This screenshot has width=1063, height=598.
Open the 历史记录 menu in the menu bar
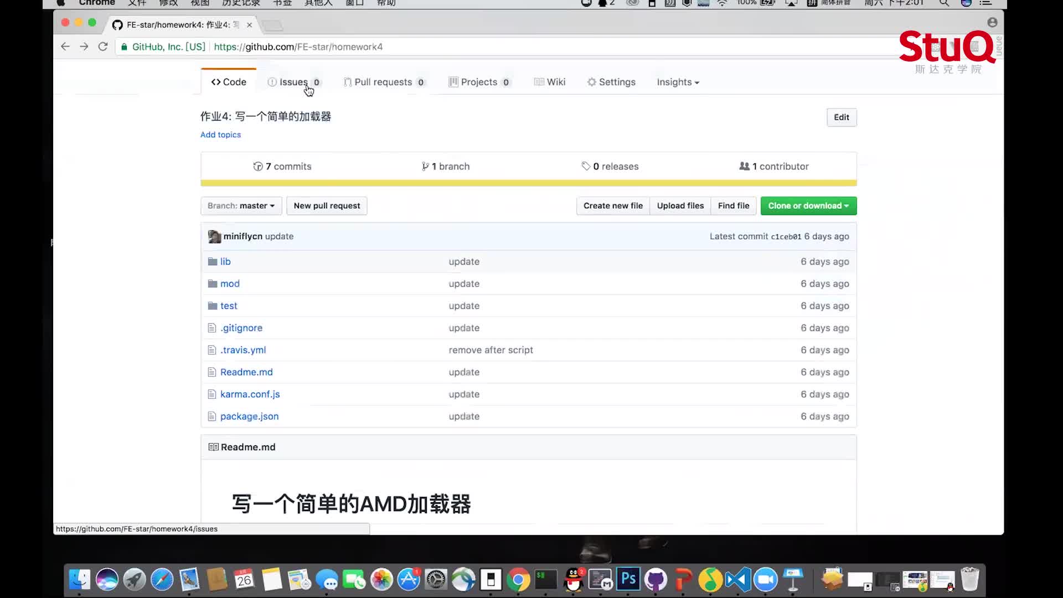[240, 3]
